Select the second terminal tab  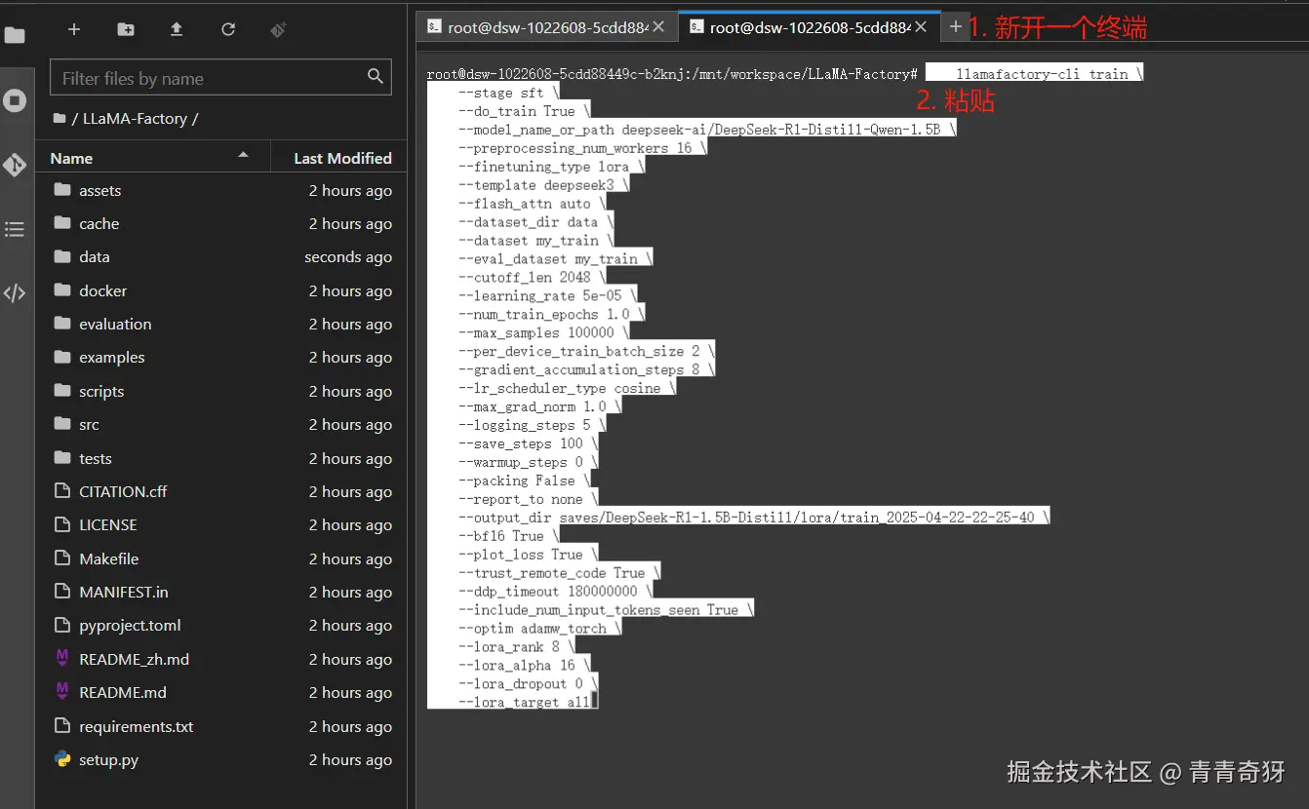click(810, 27)
